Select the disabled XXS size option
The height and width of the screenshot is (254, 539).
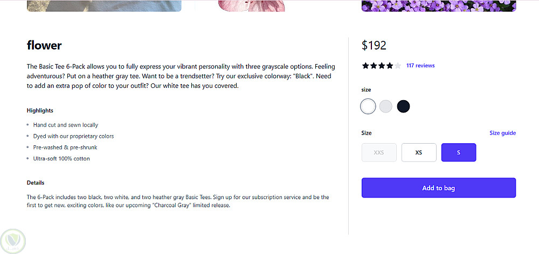click(379, 152)
